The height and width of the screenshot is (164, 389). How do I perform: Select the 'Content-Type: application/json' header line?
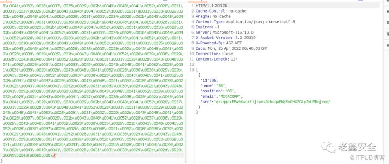coord(245,21)
